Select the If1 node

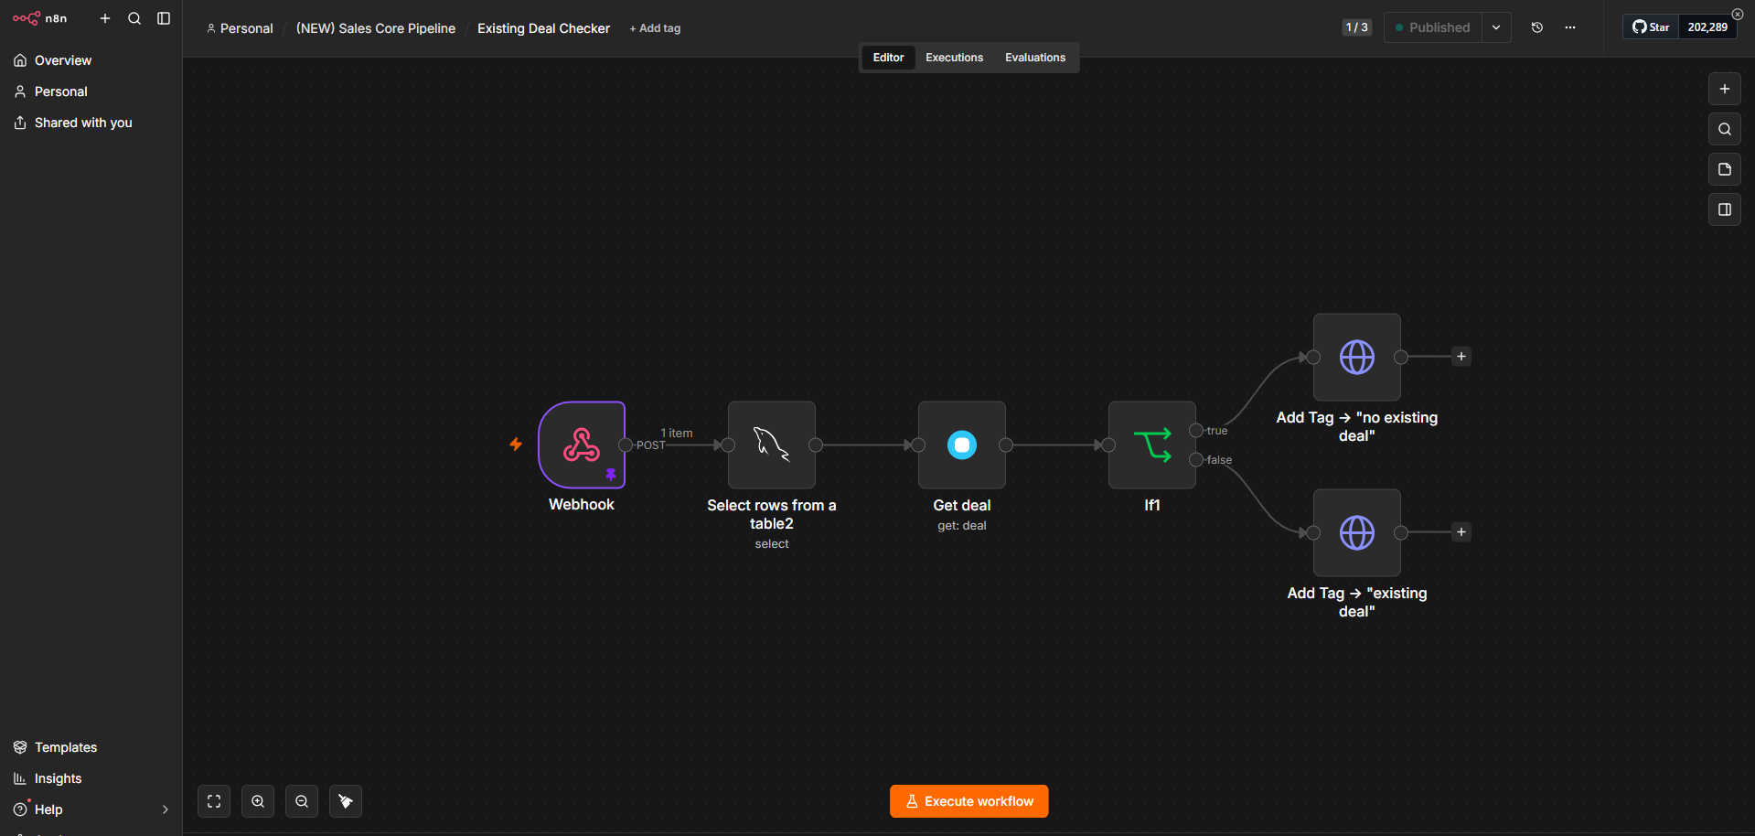pyautogui.click(x=1152, y=445)
